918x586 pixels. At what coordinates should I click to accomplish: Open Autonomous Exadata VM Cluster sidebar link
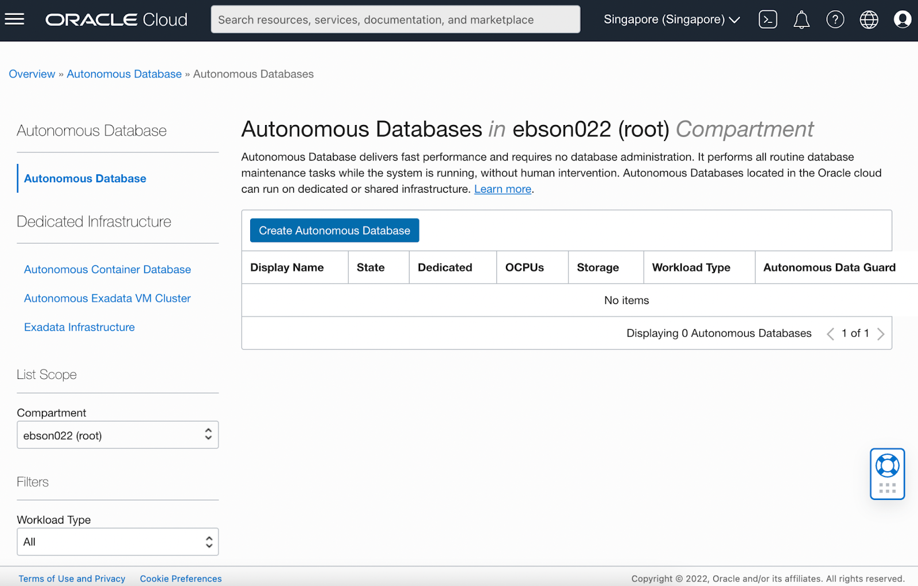107,298
